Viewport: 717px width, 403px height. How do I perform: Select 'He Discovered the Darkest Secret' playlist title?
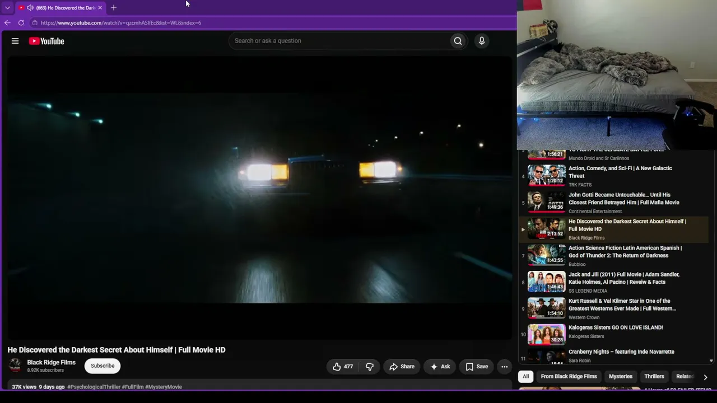coord(627,225)
